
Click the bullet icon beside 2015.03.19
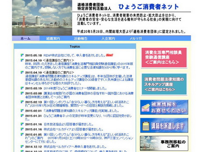[22, 88]
